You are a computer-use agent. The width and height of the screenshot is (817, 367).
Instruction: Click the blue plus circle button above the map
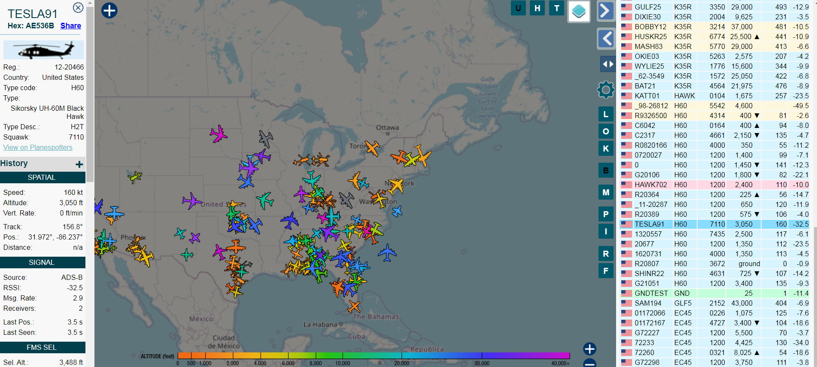109,10
